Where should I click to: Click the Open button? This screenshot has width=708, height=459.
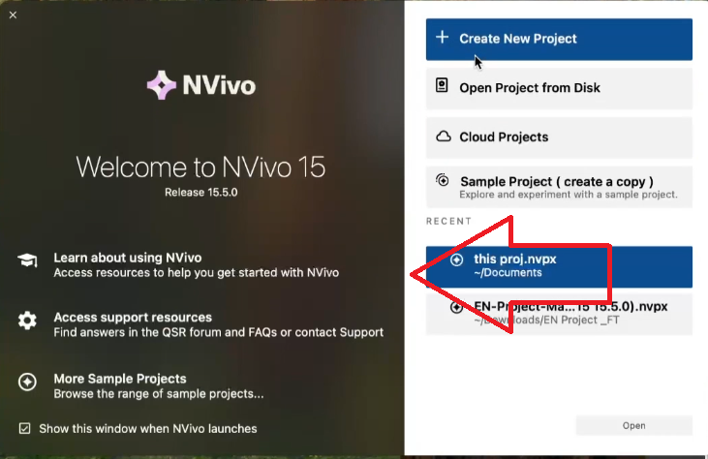[x=634, y=426]
